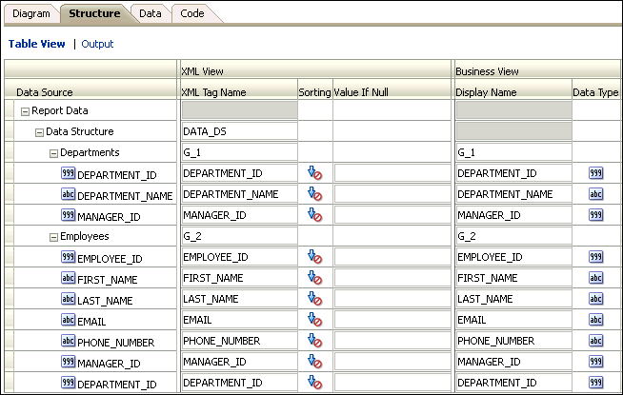Click data type icon for EMPLOYEE_ID display name
The height and width of the screenshot is (395, 623).
[x=595, y=257]
